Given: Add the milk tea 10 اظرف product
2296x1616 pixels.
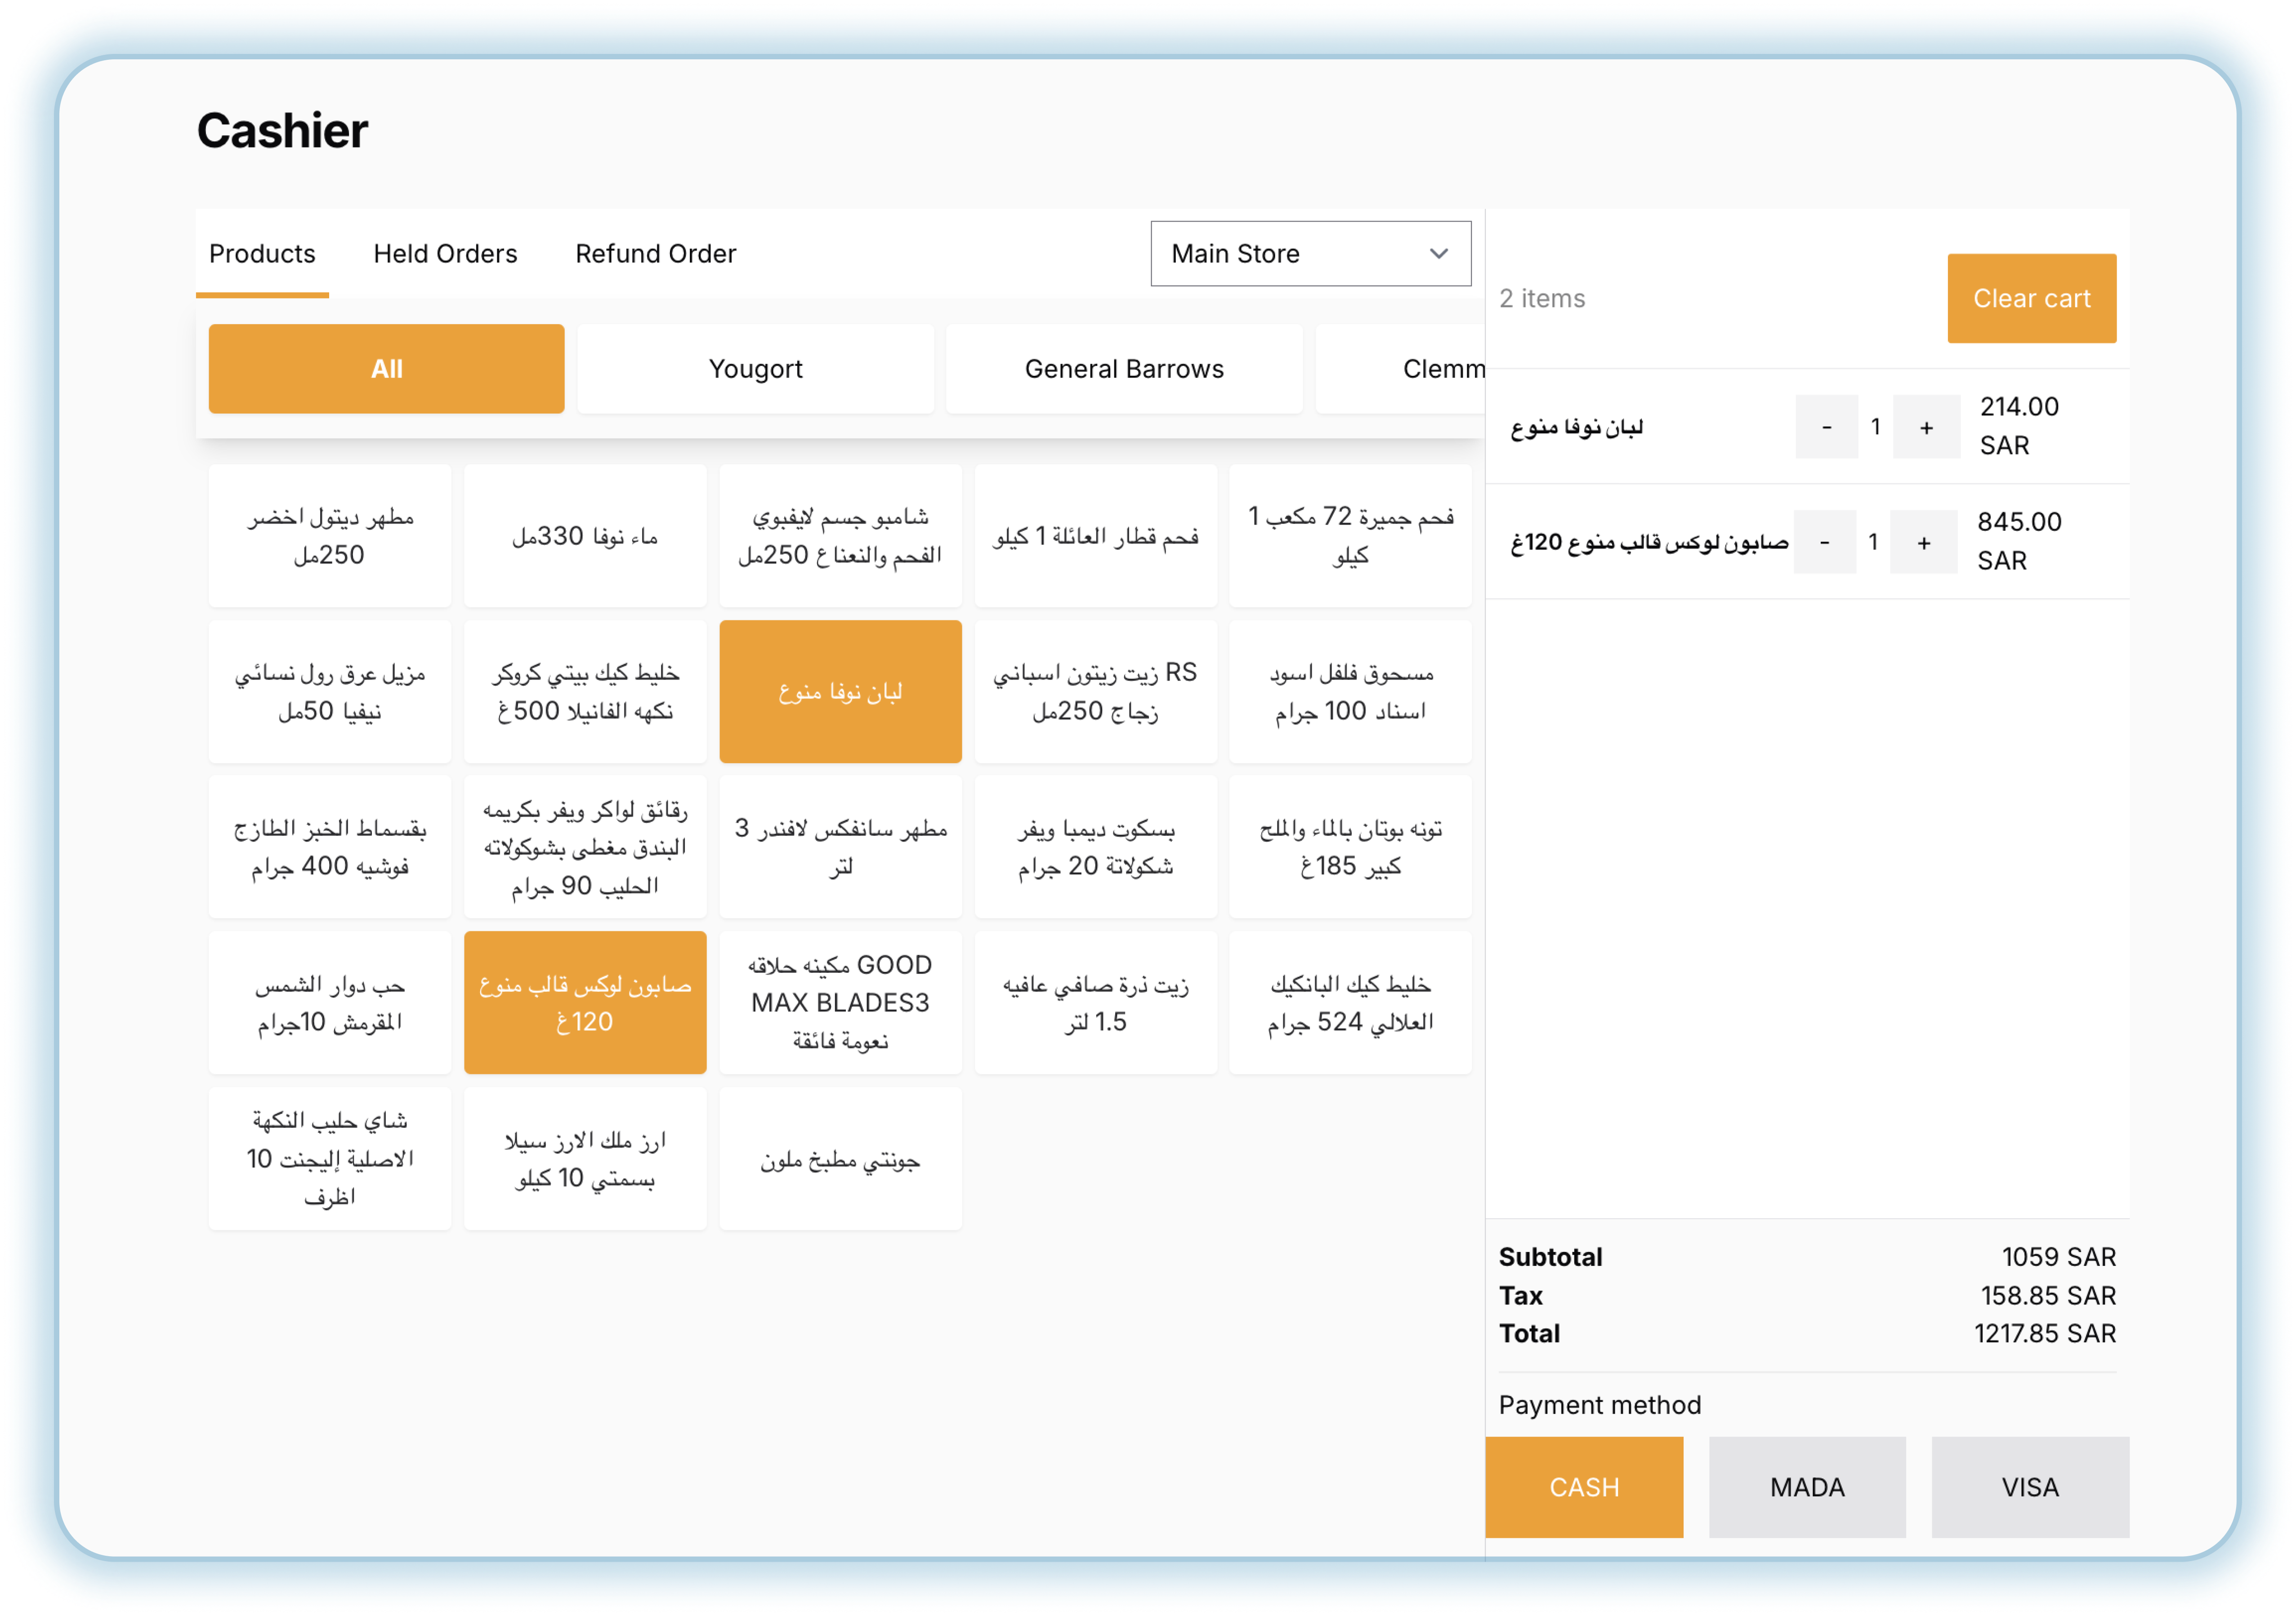Looking at the screenshot, I should 330,1158.
